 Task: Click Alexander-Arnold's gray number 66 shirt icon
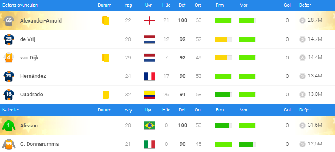point(9,20)
